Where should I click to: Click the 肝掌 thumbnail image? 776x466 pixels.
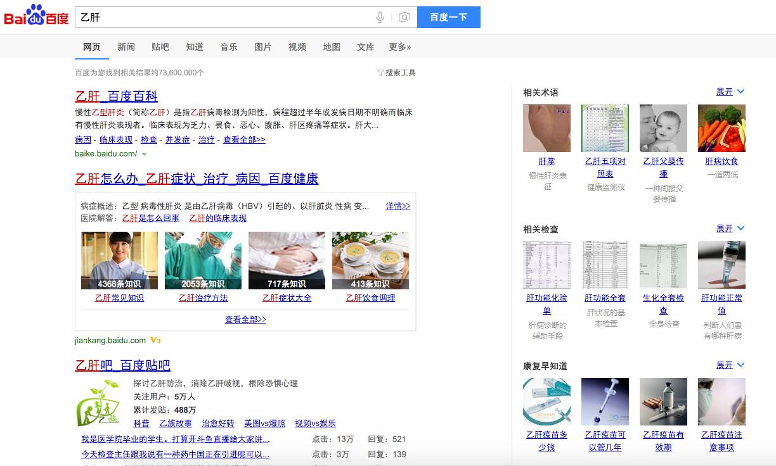point(546,128)
